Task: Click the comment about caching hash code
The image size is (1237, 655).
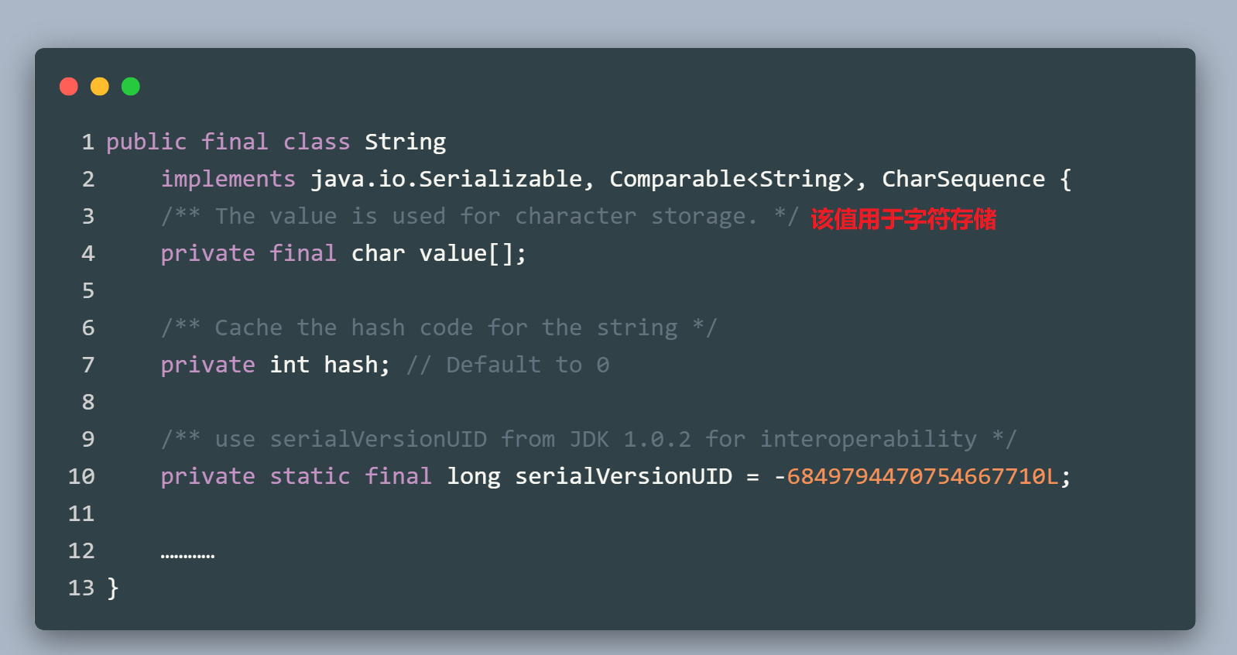Action: pos(439,328)
